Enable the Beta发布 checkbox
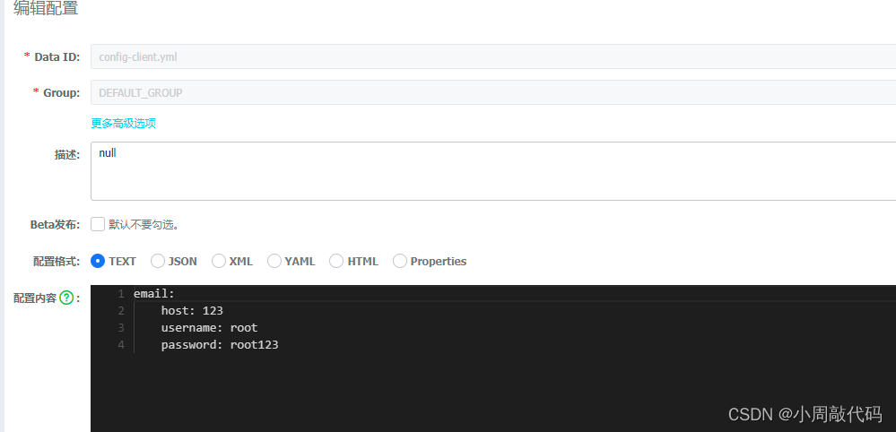 (x=98, y=225)
